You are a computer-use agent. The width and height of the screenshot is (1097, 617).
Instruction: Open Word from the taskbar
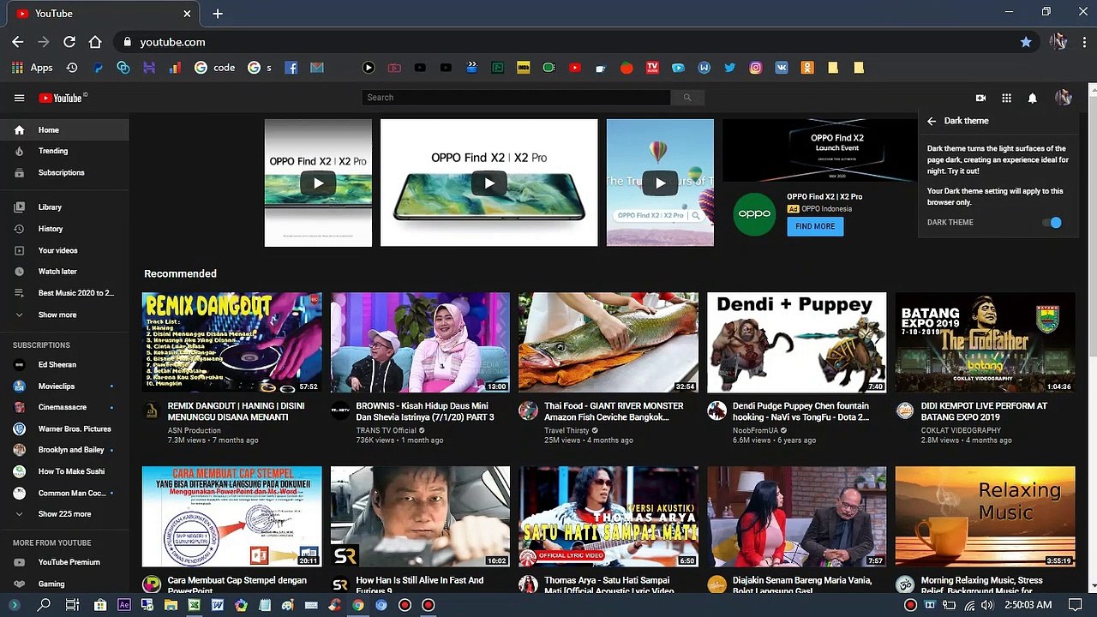218,605
